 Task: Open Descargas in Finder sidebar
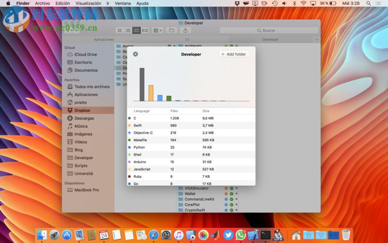click(84, 118)
